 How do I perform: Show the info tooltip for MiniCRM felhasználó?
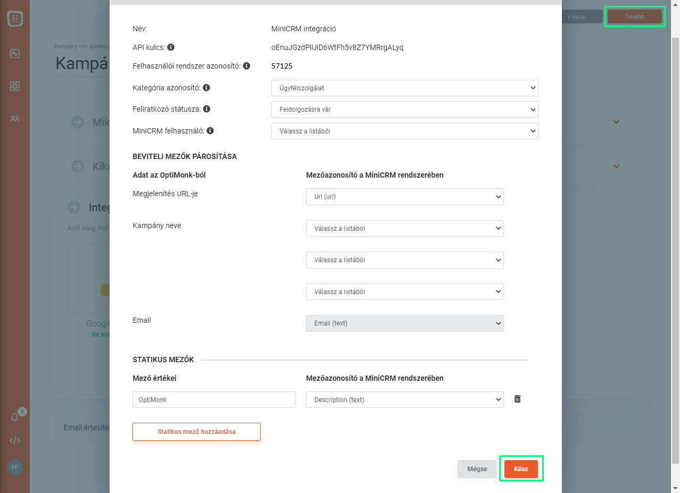(x=210, y=131)
